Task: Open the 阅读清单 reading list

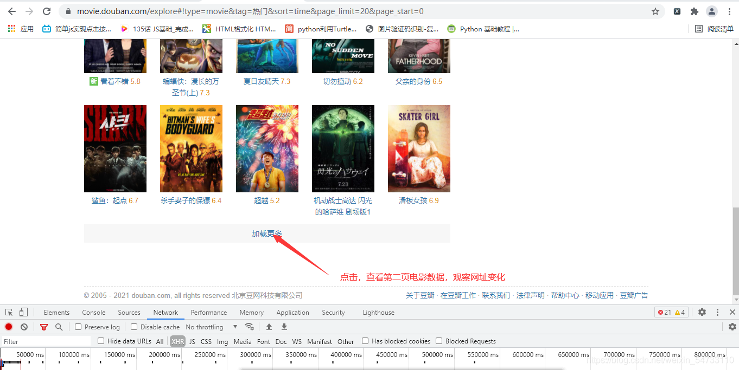Action: (715, 29)
